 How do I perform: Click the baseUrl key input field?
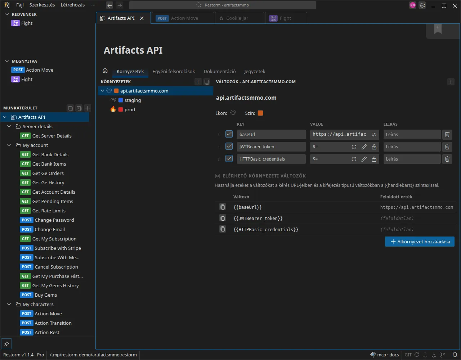point(271,134)
